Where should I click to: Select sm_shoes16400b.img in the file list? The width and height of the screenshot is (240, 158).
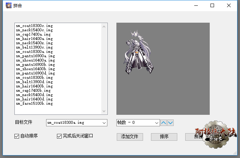35,69
